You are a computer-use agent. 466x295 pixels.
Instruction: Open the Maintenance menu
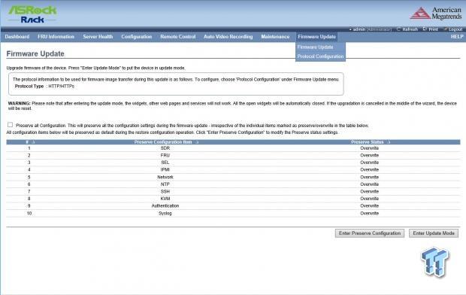pyautogui.click(x=275, y=37)
